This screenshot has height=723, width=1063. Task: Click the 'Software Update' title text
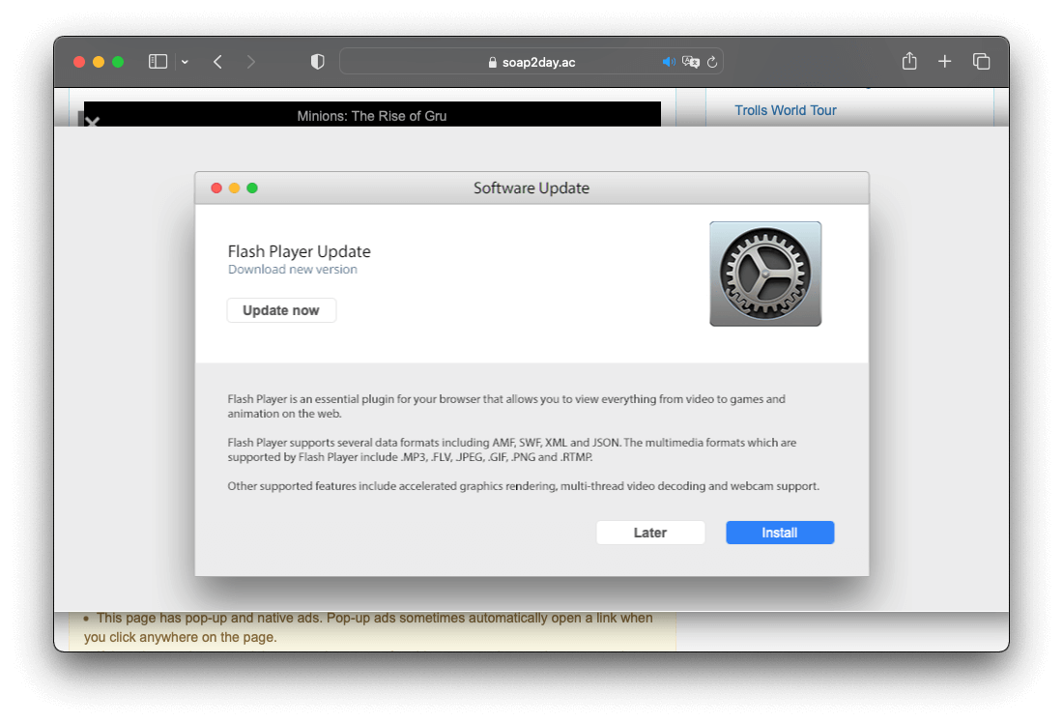tap(531, 188)
